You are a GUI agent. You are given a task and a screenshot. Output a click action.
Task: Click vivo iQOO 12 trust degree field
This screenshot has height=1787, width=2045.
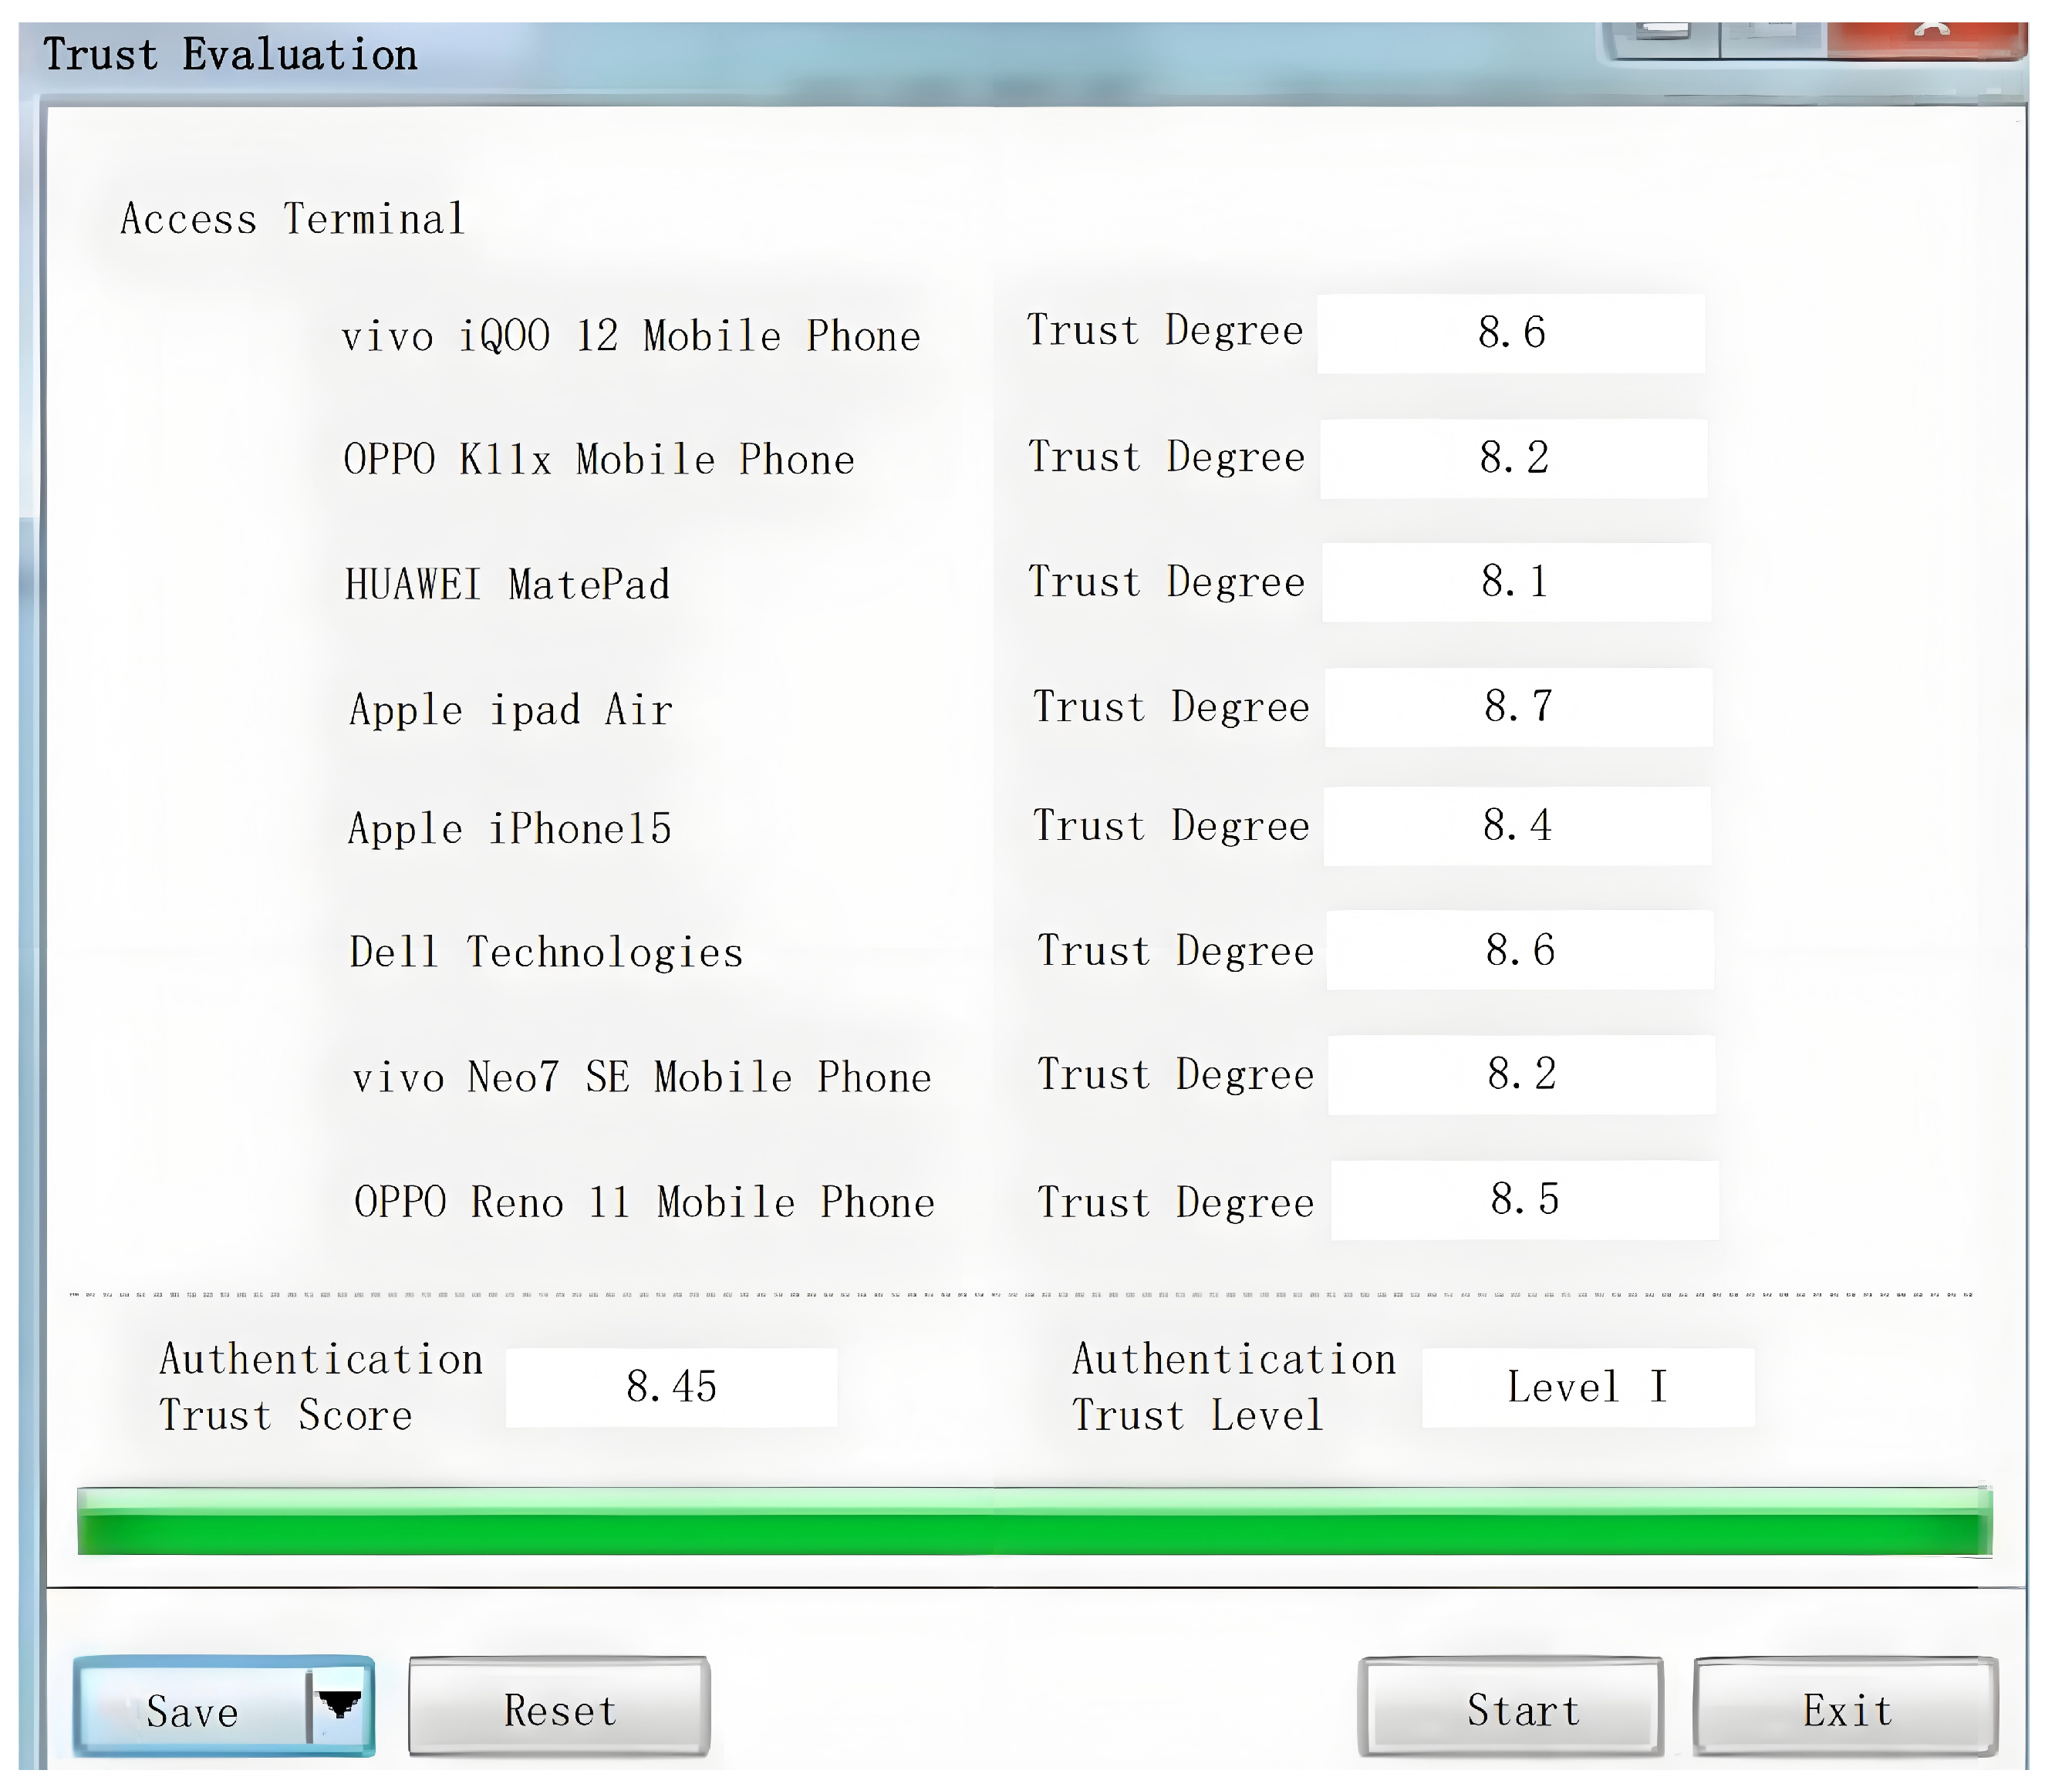coord(1510,333)
